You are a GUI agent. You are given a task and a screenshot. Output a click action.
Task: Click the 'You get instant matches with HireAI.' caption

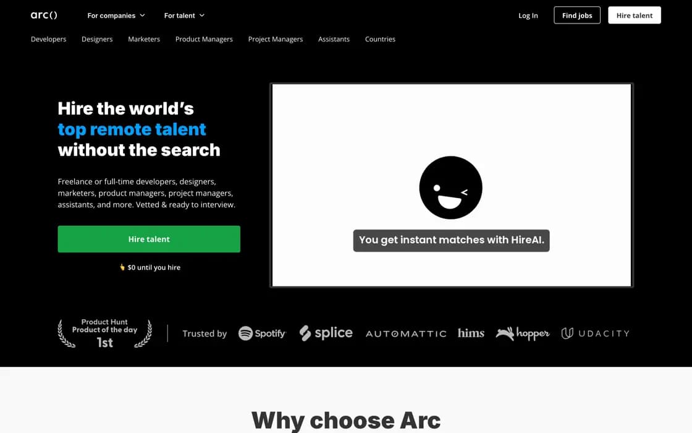point(451,241)
